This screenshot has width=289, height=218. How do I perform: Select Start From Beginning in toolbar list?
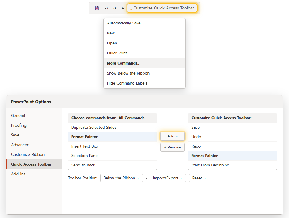click(x=232, y=165)
